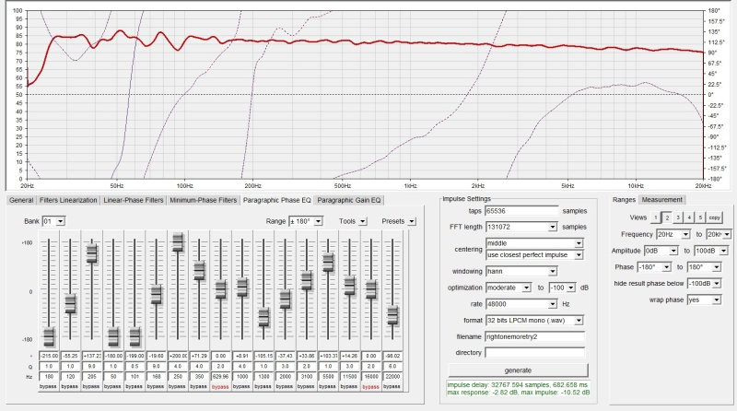
Task: Toggle bypass on the 1000 Hz band
Action: pos(241,388)
